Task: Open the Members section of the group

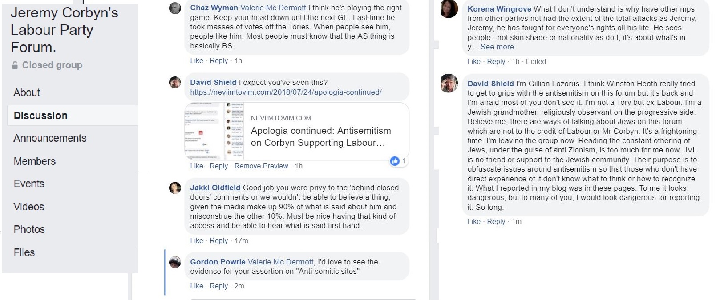Action: click(35, 161)
